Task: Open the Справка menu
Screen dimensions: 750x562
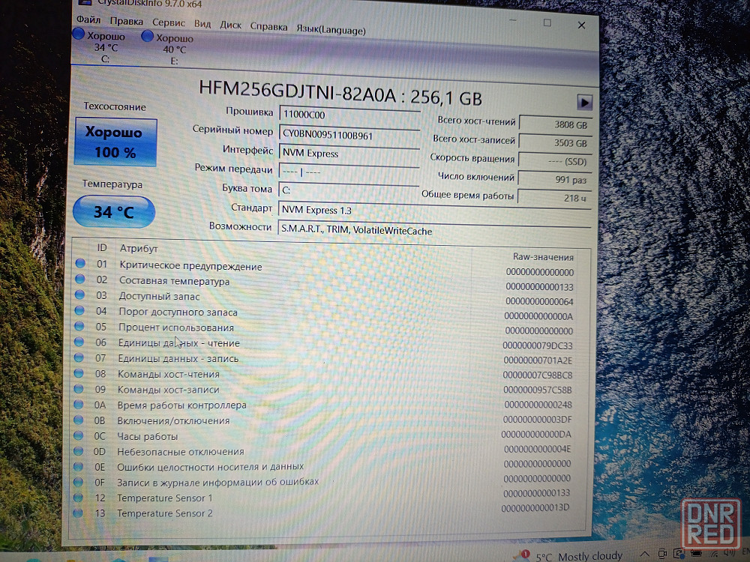Action: click(268, 26)
